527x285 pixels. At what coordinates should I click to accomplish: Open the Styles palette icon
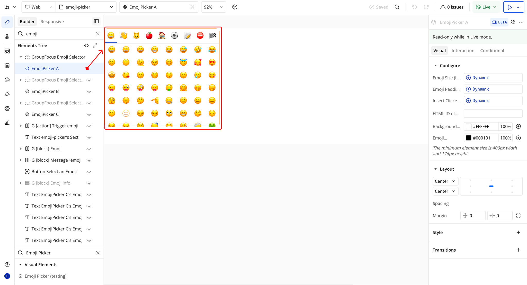[x=7, y=80]
